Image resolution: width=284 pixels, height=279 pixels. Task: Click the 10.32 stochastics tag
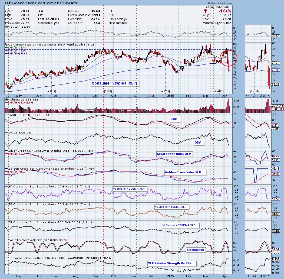pos(276,252)
